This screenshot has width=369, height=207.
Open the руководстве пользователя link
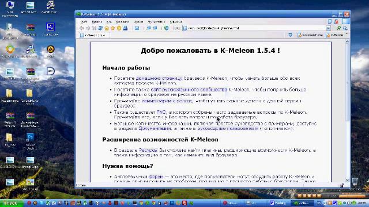(228, 128)
